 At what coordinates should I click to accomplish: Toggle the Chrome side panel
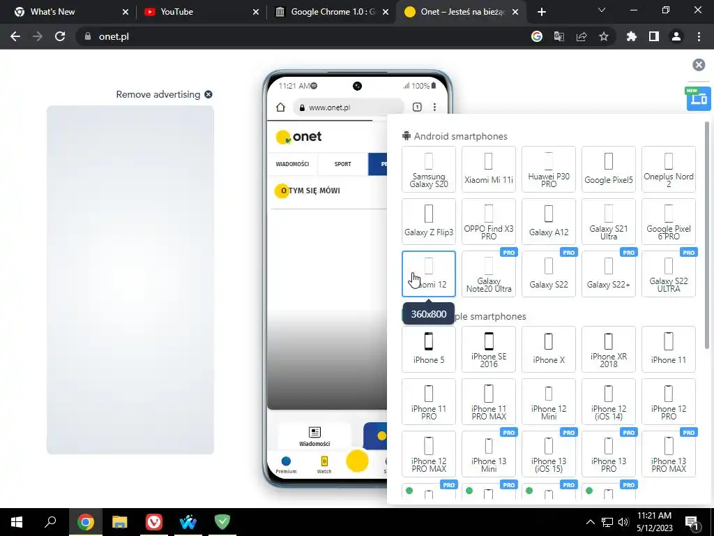click(x=654, y=36)
